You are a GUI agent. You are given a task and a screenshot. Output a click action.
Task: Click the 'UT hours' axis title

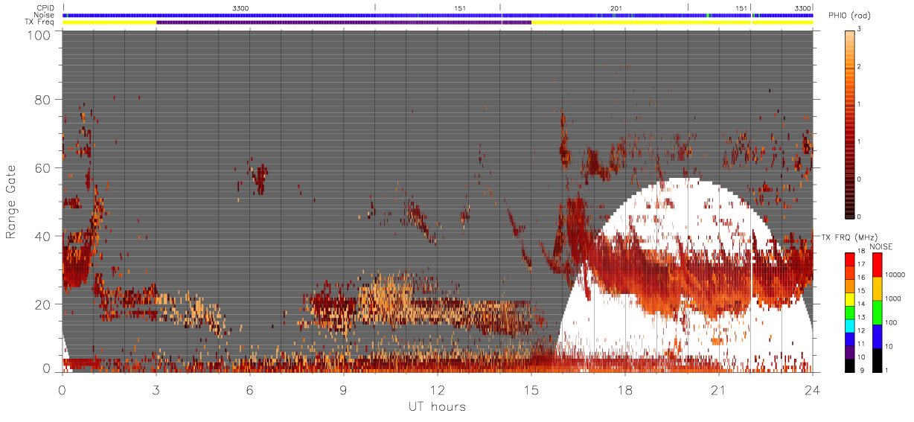pos(436,406)
